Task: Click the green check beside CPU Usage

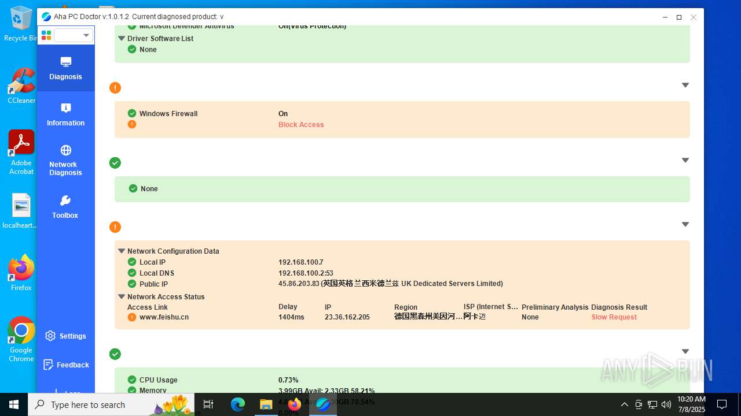Action: pos(132,380)
